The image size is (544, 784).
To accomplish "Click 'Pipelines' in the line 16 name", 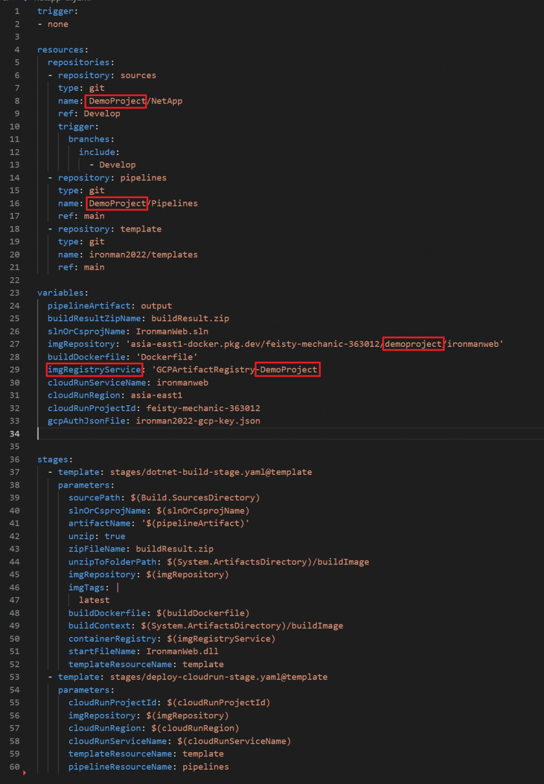I will 174,203.
